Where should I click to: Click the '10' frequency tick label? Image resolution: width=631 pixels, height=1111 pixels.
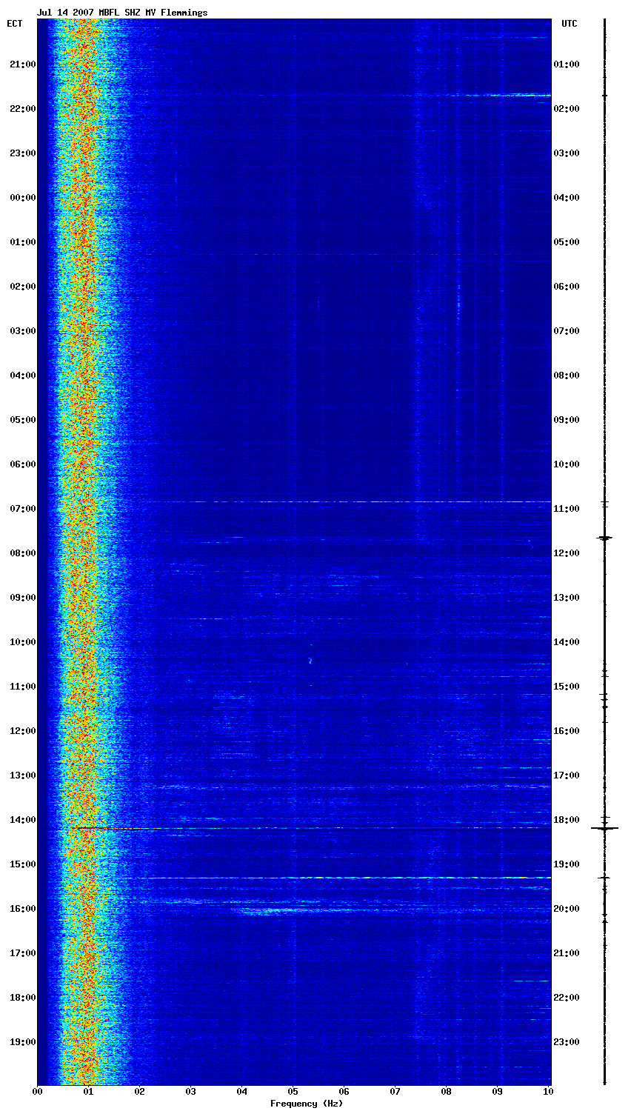tap(549, 1092)
